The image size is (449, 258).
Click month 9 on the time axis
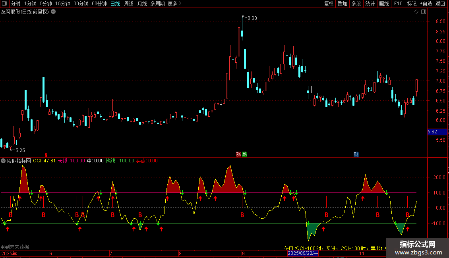(x=243, y=253)
